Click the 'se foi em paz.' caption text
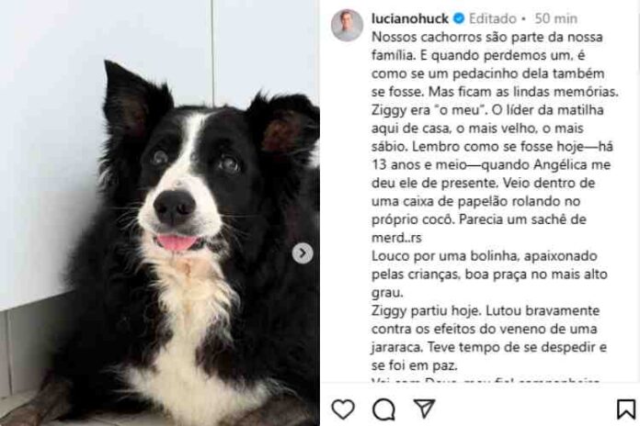The height and width of the screenshot is (426, 640). point(414,365)
